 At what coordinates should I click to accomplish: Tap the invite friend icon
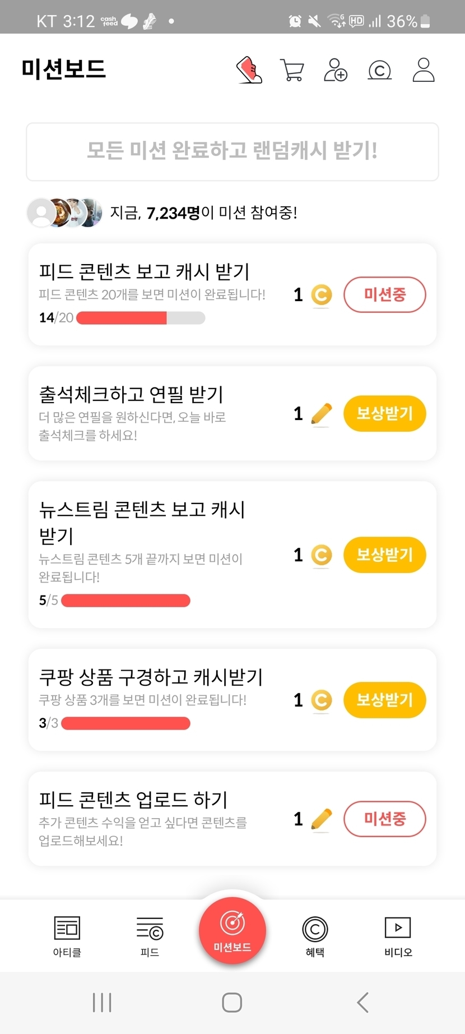(x=336, y=70)
